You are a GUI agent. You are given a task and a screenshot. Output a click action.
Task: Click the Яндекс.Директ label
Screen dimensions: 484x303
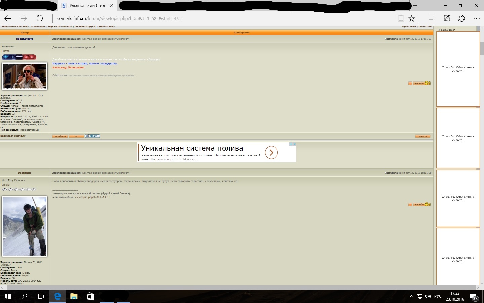(x=446, y=30)
